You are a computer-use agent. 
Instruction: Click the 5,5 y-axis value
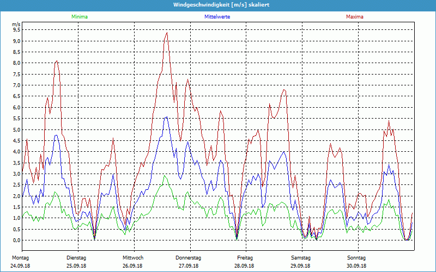coord(17,119)
